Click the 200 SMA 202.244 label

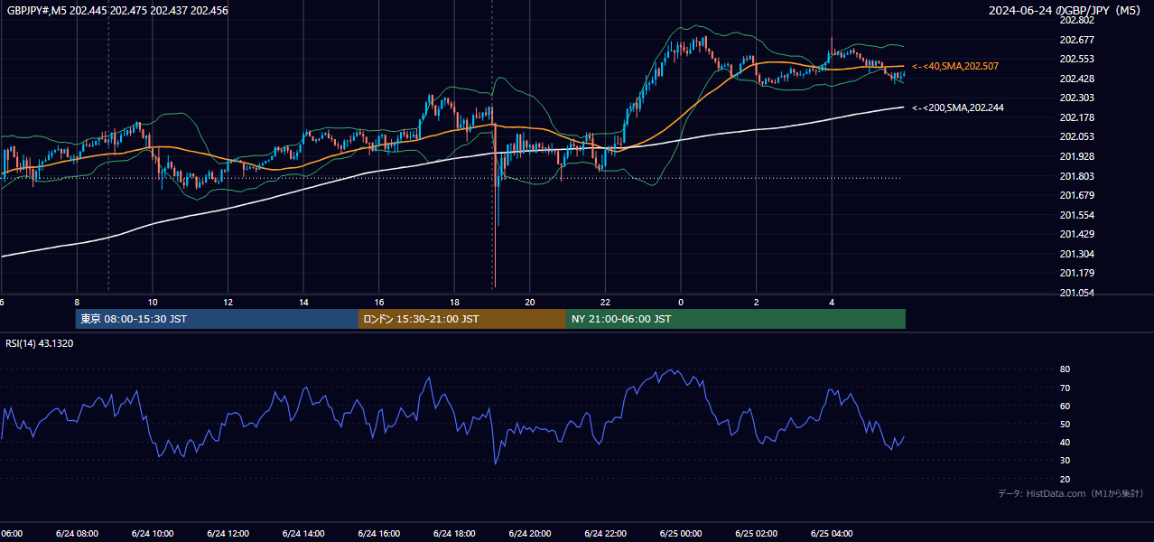[x=958, y=107]
